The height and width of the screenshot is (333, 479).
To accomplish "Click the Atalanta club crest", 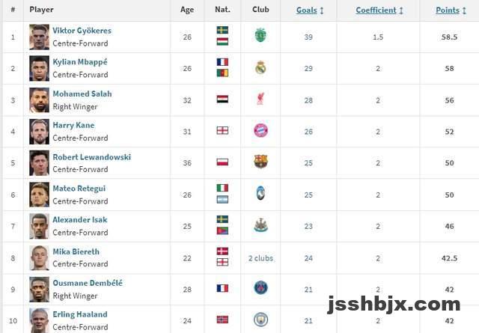I will click(260, 193).
